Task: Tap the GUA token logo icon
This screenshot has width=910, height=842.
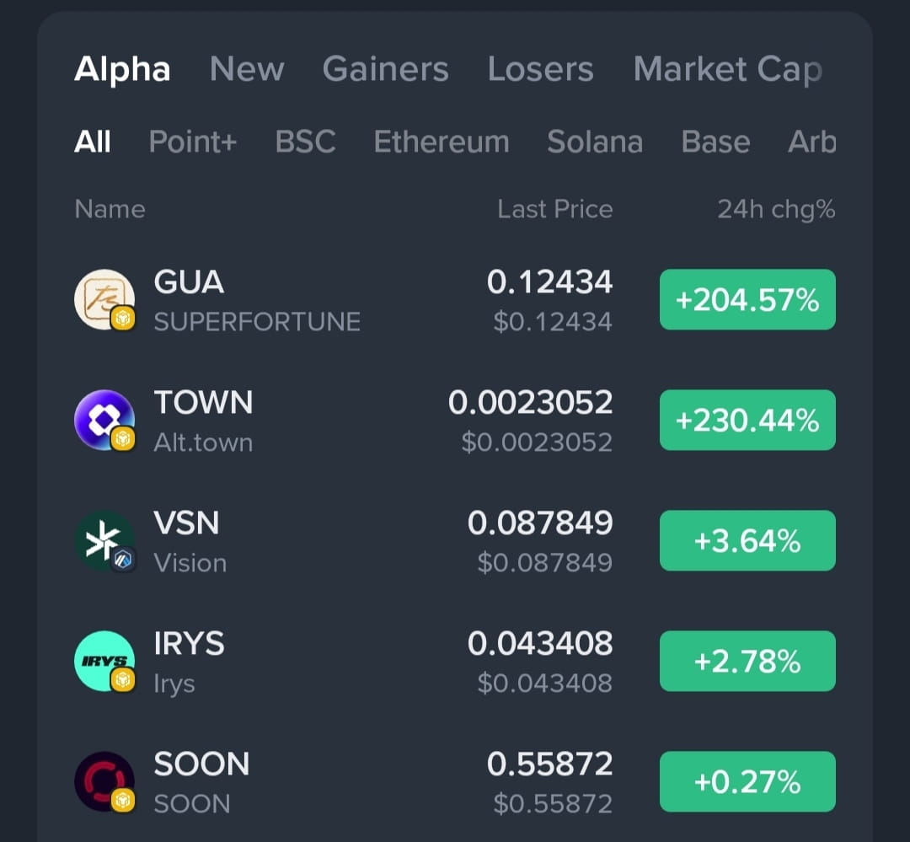Action: point(104,299)
